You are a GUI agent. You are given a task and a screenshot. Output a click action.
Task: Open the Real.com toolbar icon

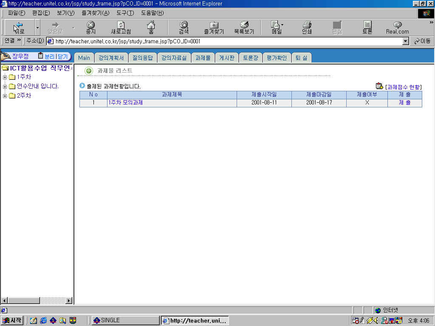pos(397,28)
